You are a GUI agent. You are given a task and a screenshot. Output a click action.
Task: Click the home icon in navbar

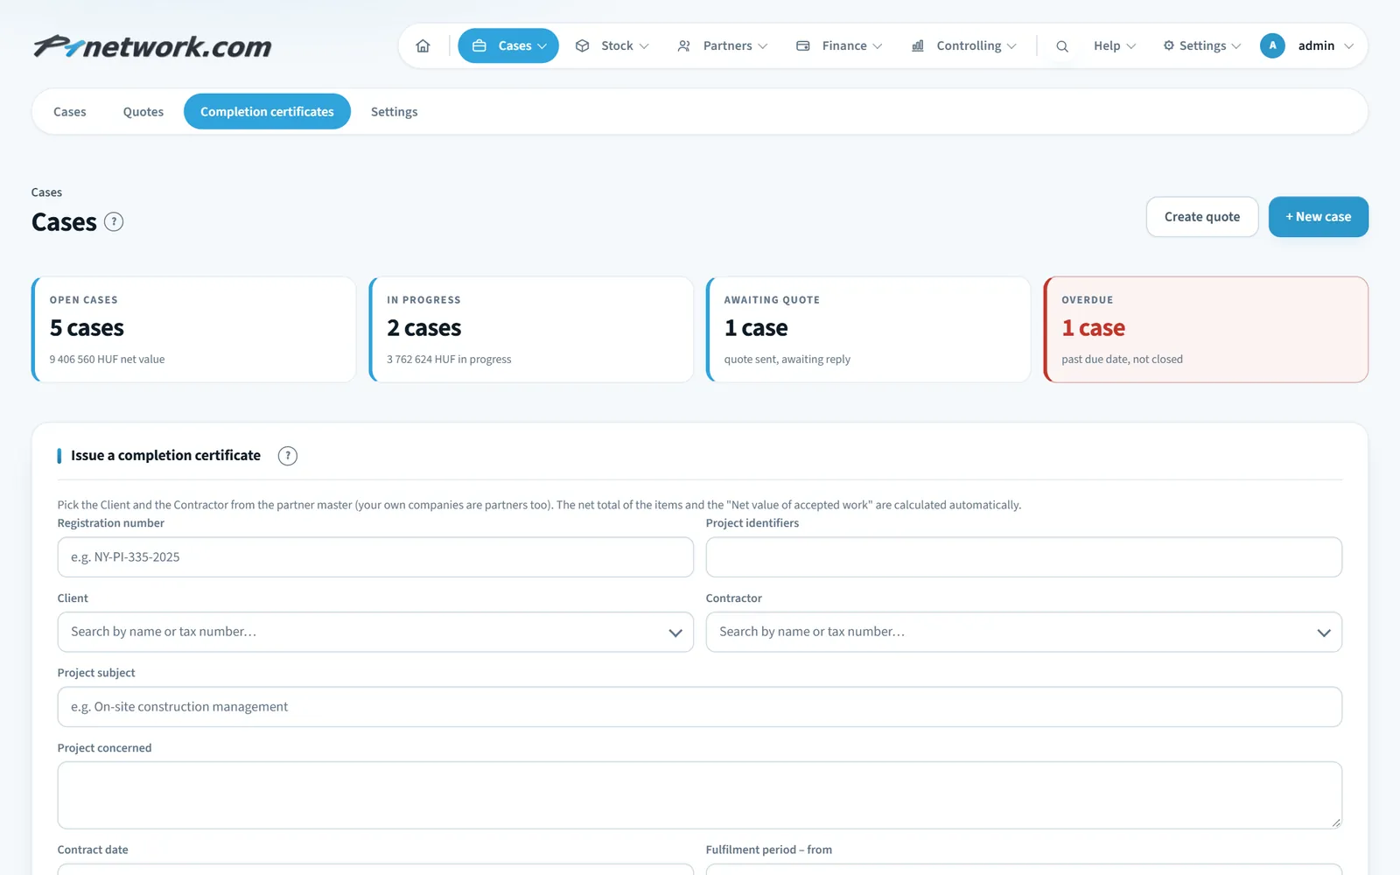[423, 45]
